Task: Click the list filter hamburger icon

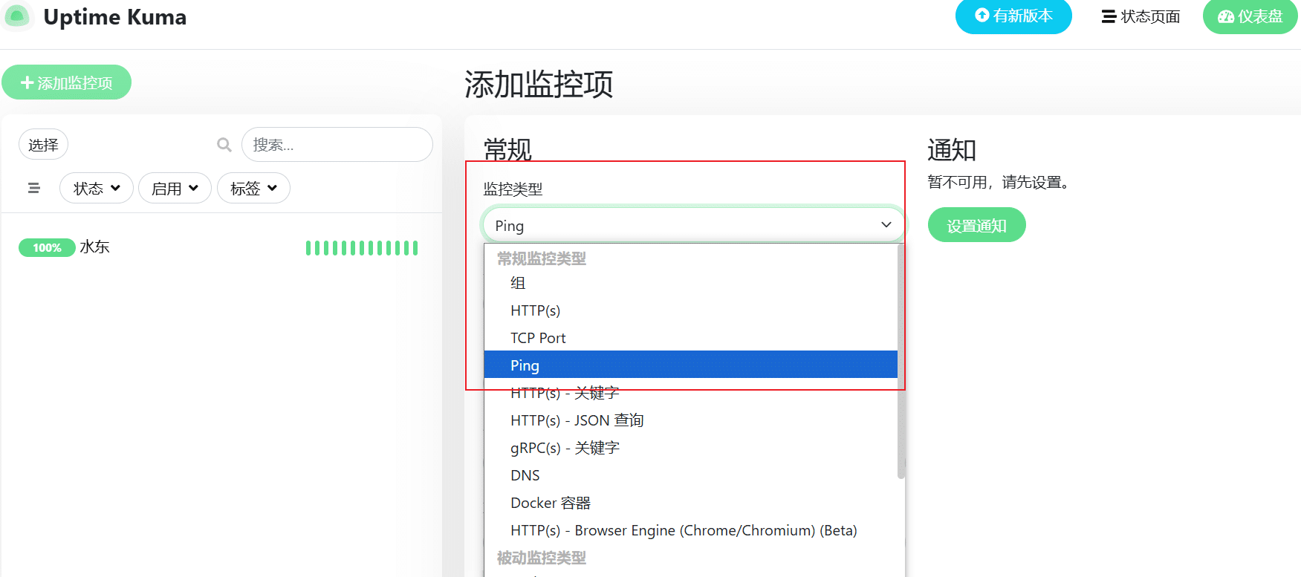Action: [x=33, y=188]
